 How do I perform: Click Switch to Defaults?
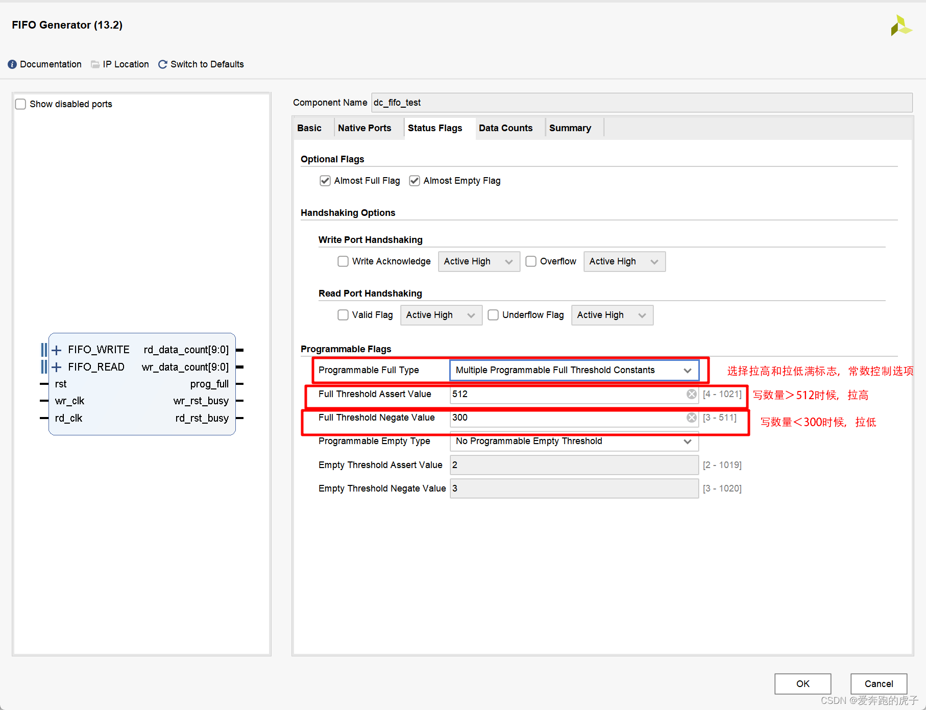tap(207, 64)
